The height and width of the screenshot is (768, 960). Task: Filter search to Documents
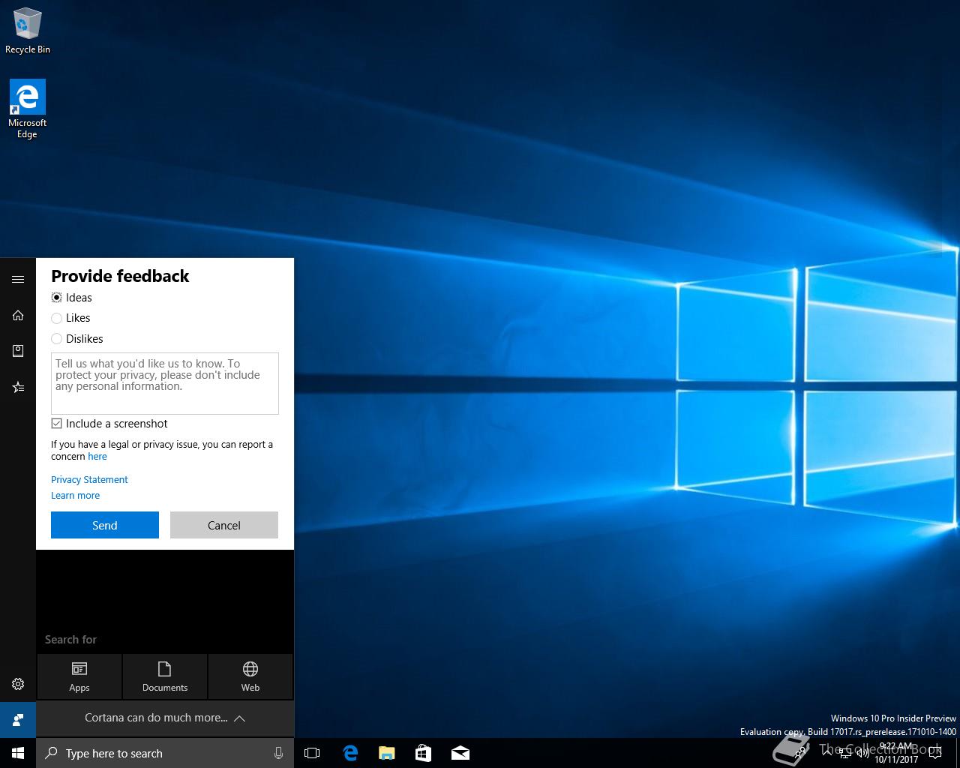coord(165,676)
